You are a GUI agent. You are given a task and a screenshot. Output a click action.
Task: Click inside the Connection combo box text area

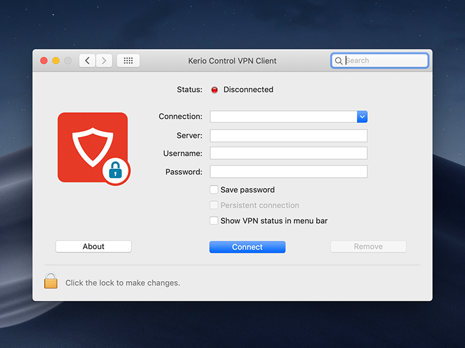point(284,117)
